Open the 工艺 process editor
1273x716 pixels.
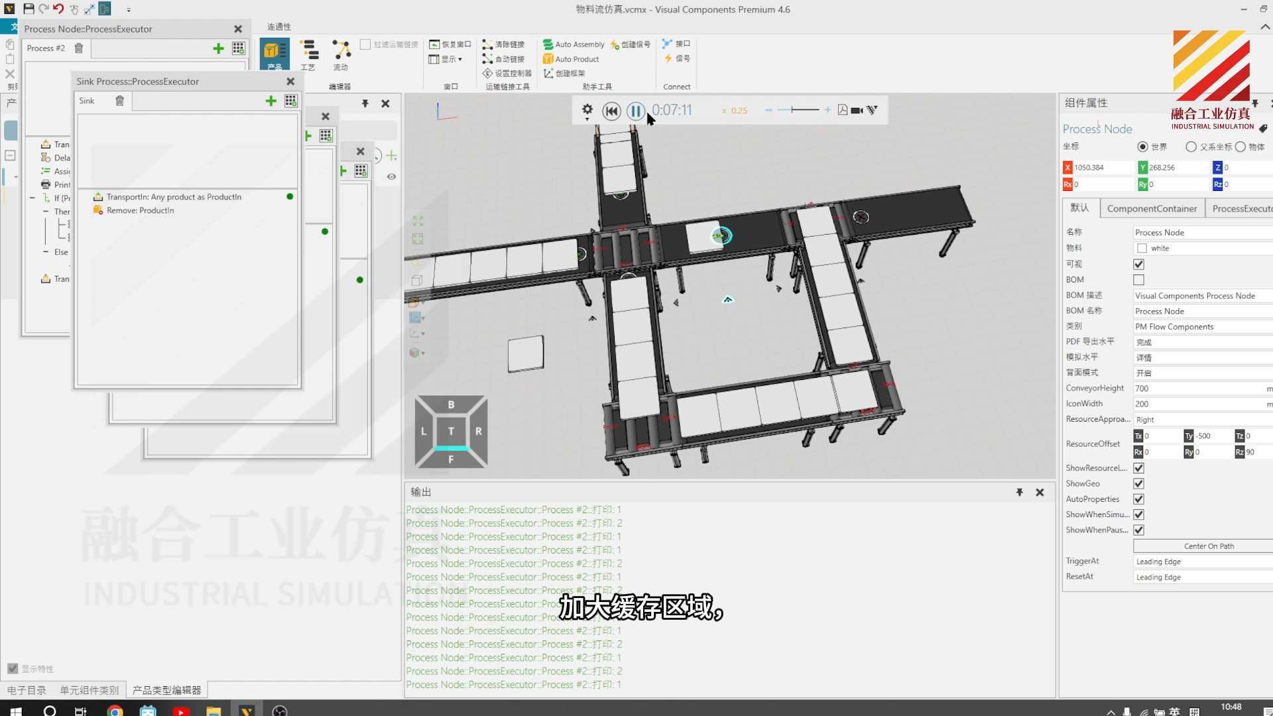[308, 54]
